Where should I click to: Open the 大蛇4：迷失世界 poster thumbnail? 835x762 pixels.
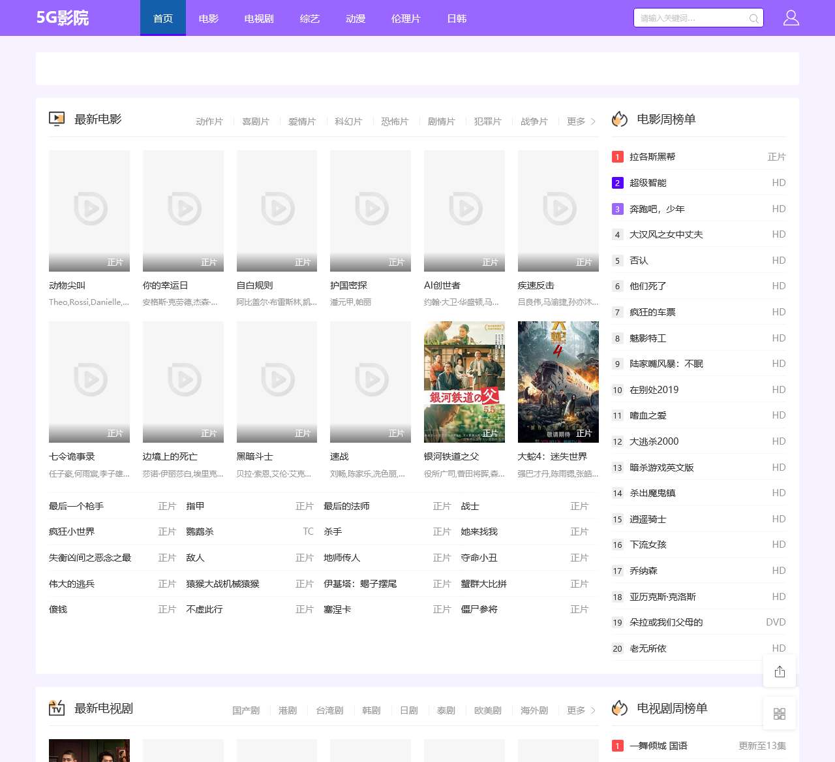pyautogui.click(x=558, y=382)
